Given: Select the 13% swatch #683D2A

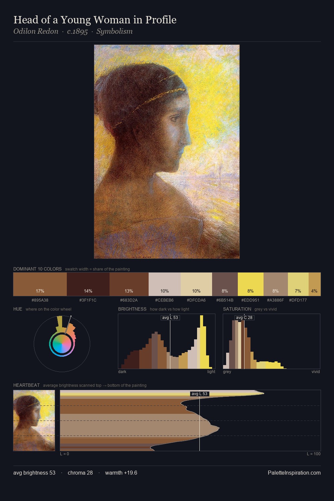Looking at the screenshot, I should coord(129,284).
